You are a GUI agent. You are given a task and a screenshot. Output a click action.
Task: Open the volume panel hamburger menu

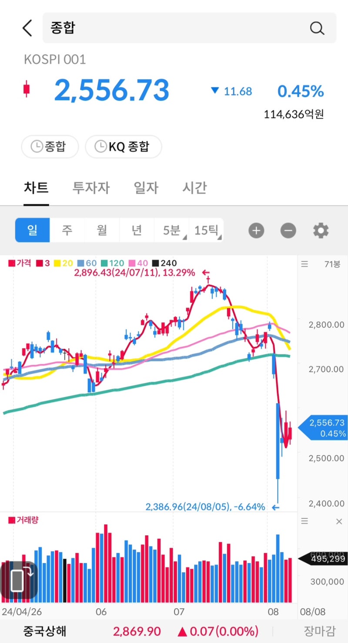click(304, 521)
